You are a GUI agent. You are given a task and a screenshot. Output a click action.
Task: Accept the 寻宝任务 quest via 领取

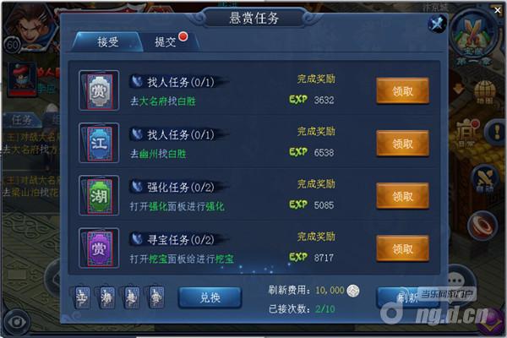(x=402, y=248)
